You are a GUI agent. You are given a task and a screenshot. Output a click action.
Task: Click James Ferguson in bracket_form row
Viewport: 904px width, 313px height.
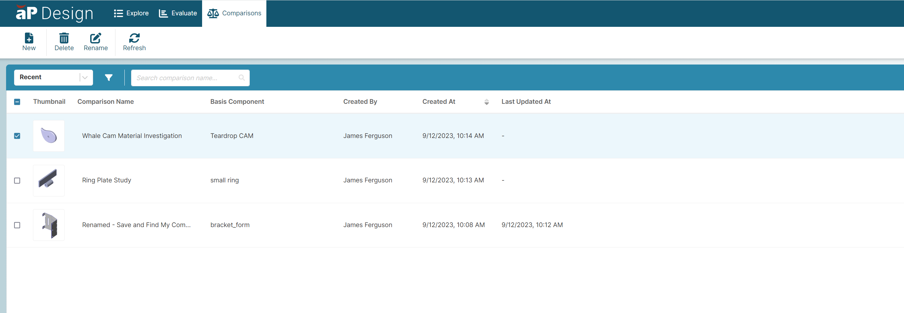coord(368,225)
